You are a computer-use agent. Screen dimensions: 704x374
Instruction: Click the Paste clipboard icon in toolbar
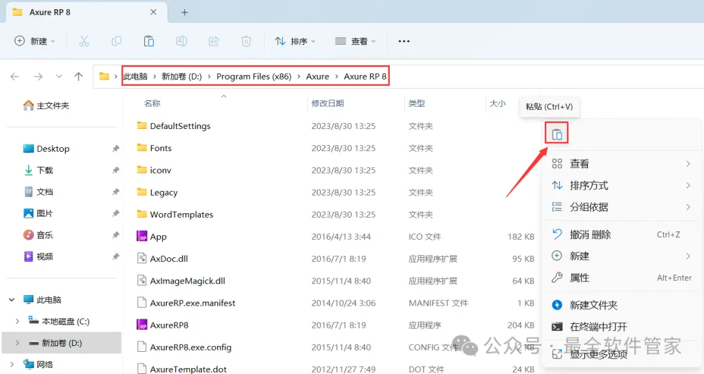(x=149, y=41)
